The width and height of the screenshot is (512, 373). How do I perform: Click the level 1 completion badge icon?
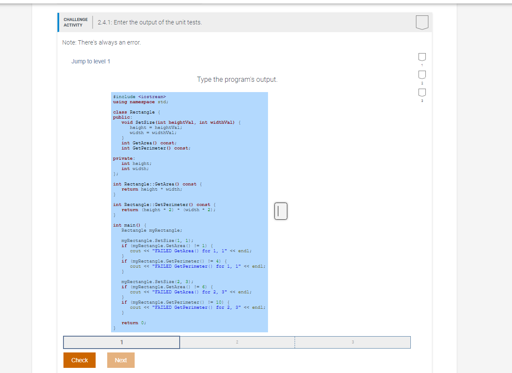click(422, 57)
